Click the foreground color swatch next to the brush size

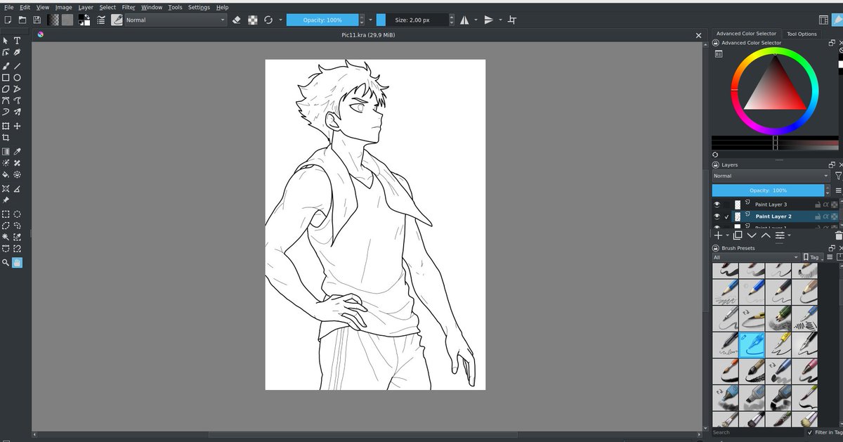click(381, 20)
